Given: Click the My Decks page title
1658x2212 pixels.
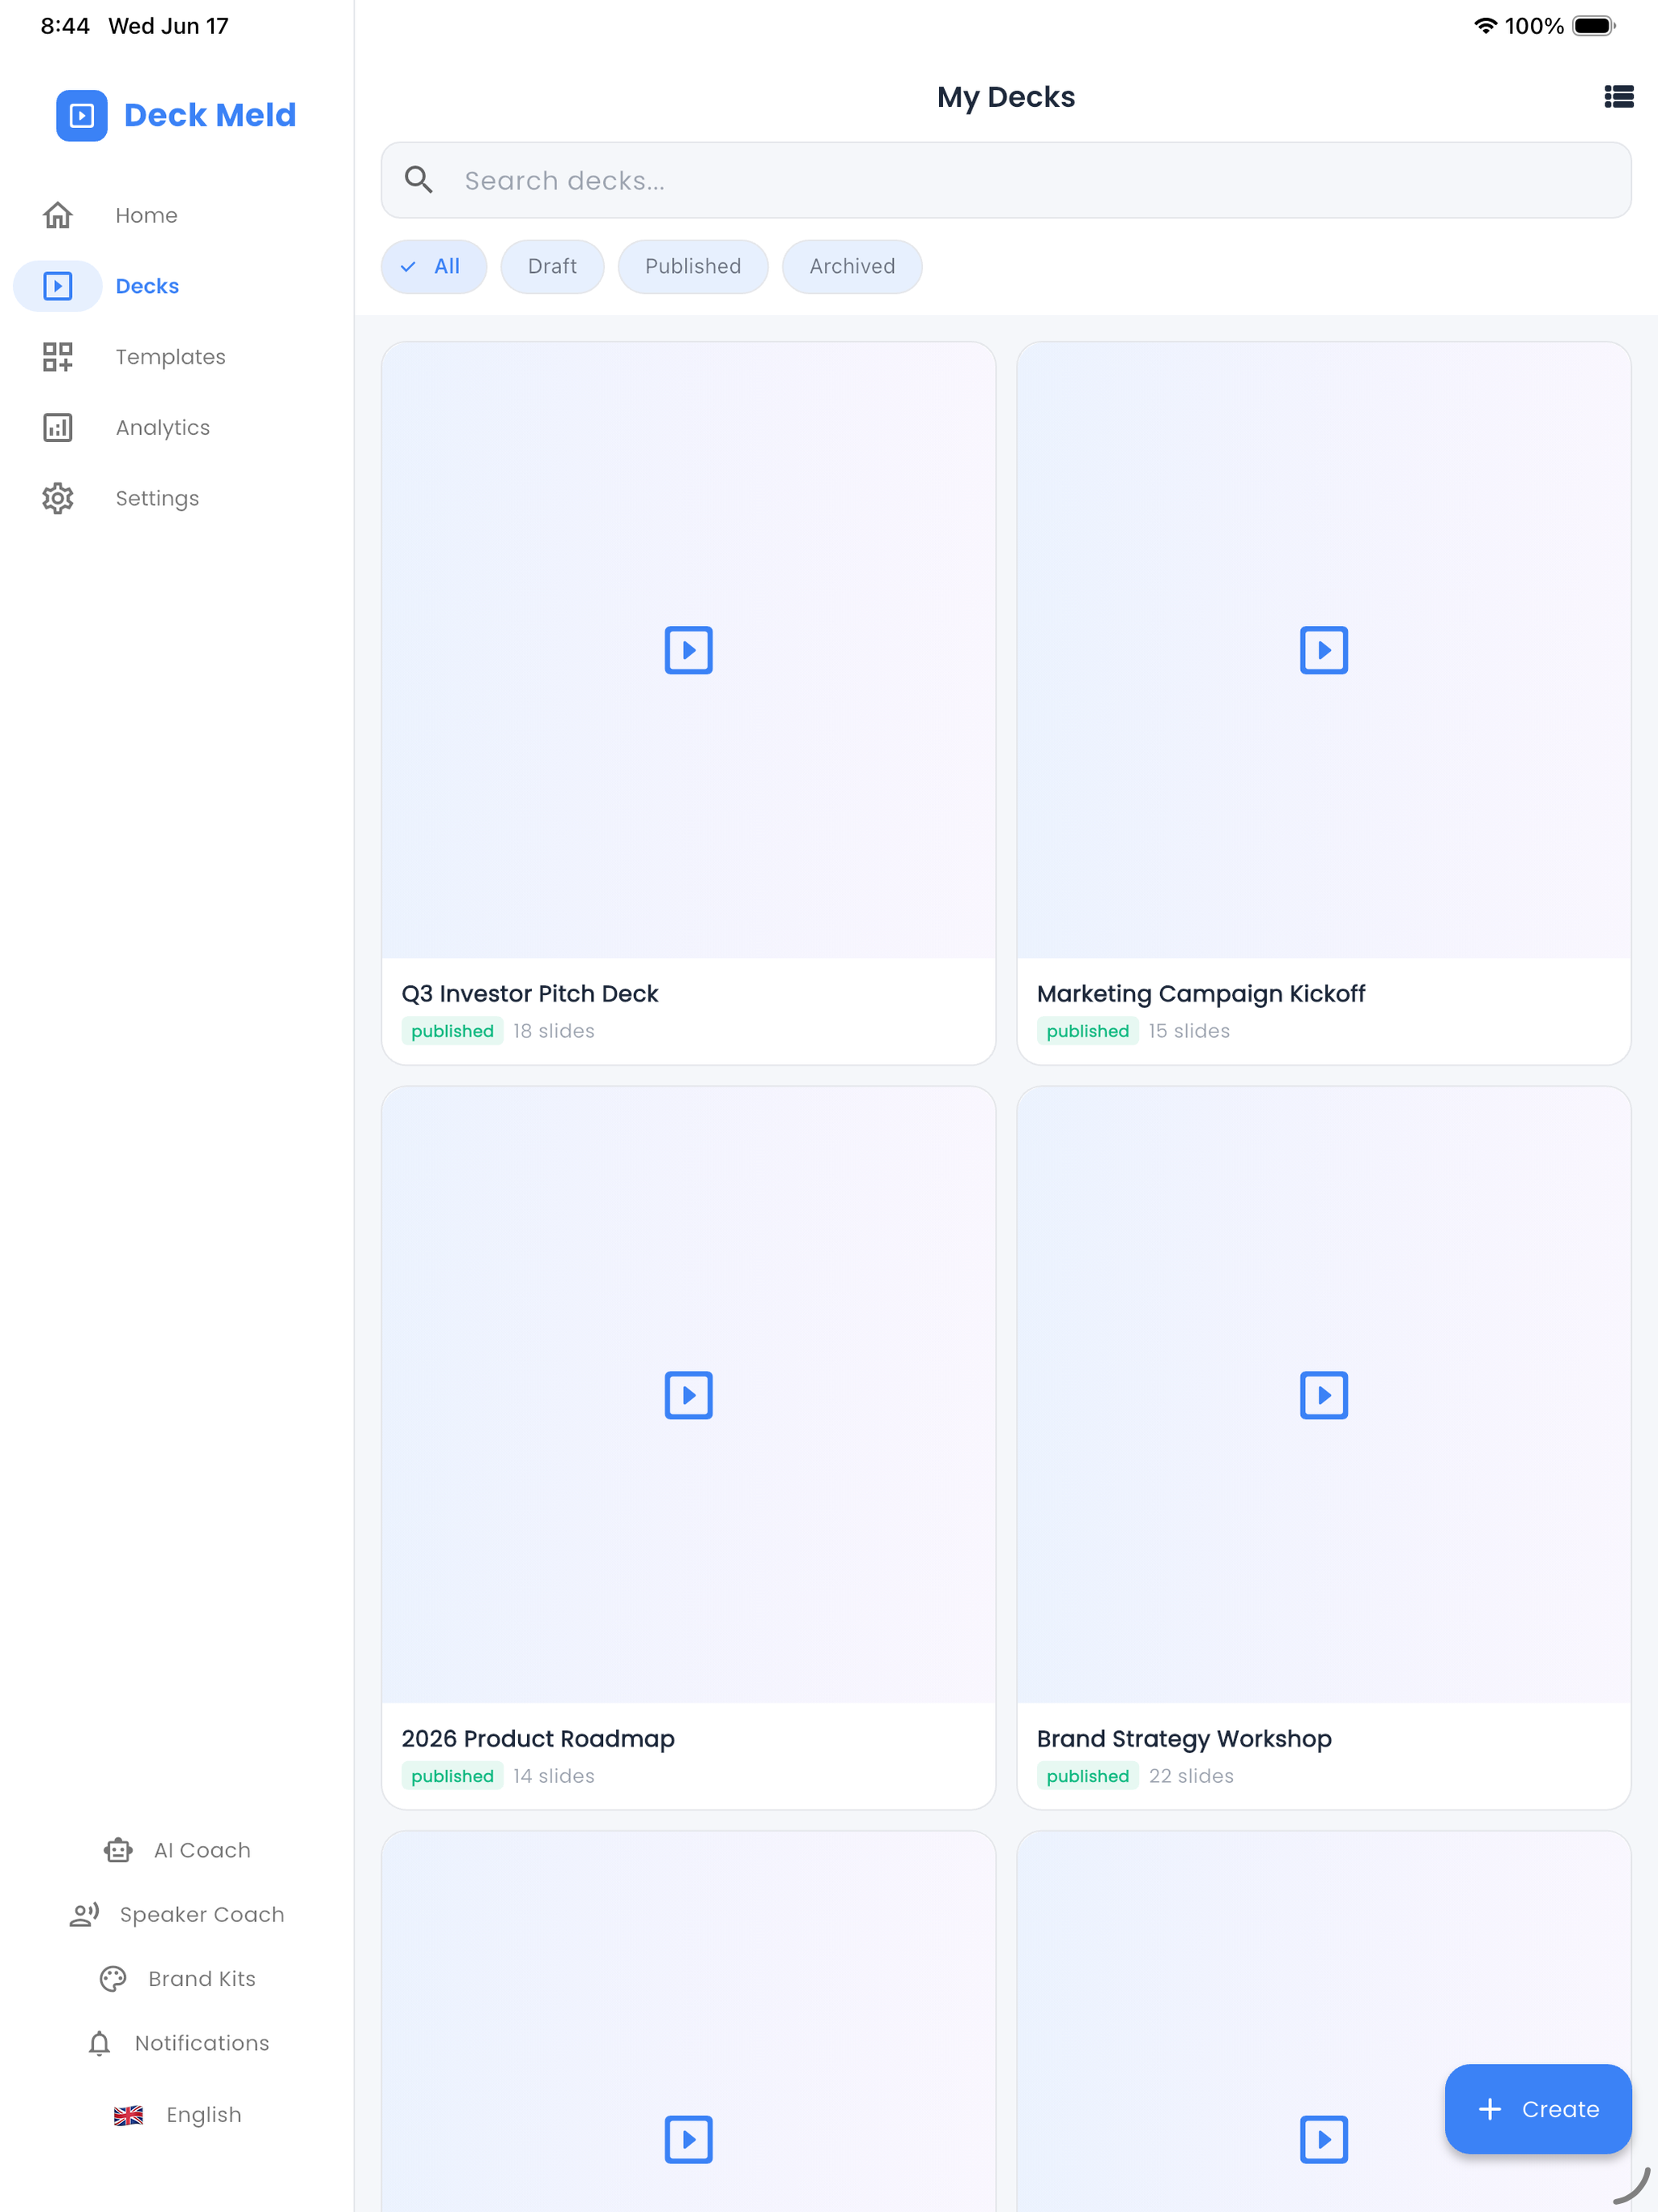Looking at the screenshot, I should click(1006, 97).
